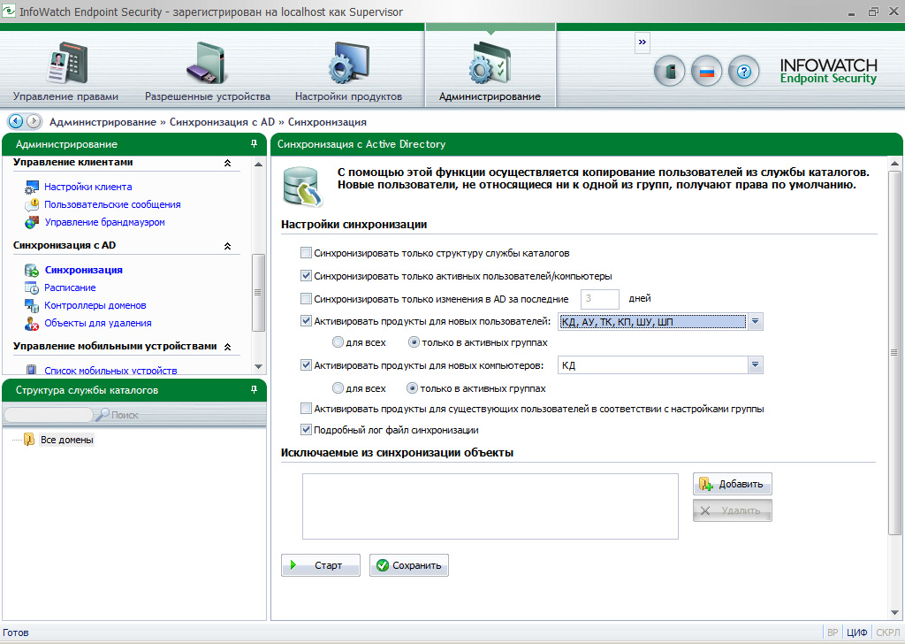
Task: Collapse Управление мобильными устройствами section
Action: coord(227,347)
